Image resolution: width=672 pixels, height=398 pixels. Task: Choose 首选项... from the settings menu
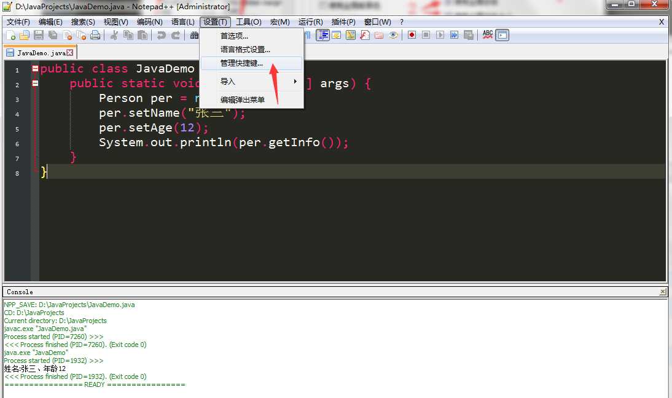[252, 36]
